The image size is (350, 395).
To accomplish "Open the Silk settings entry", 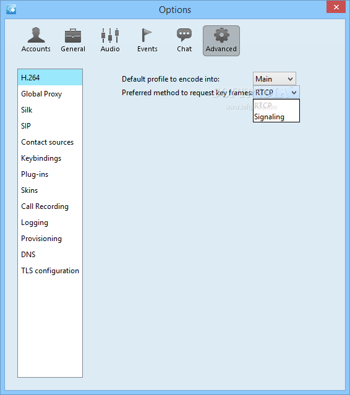I will (50, 110).
